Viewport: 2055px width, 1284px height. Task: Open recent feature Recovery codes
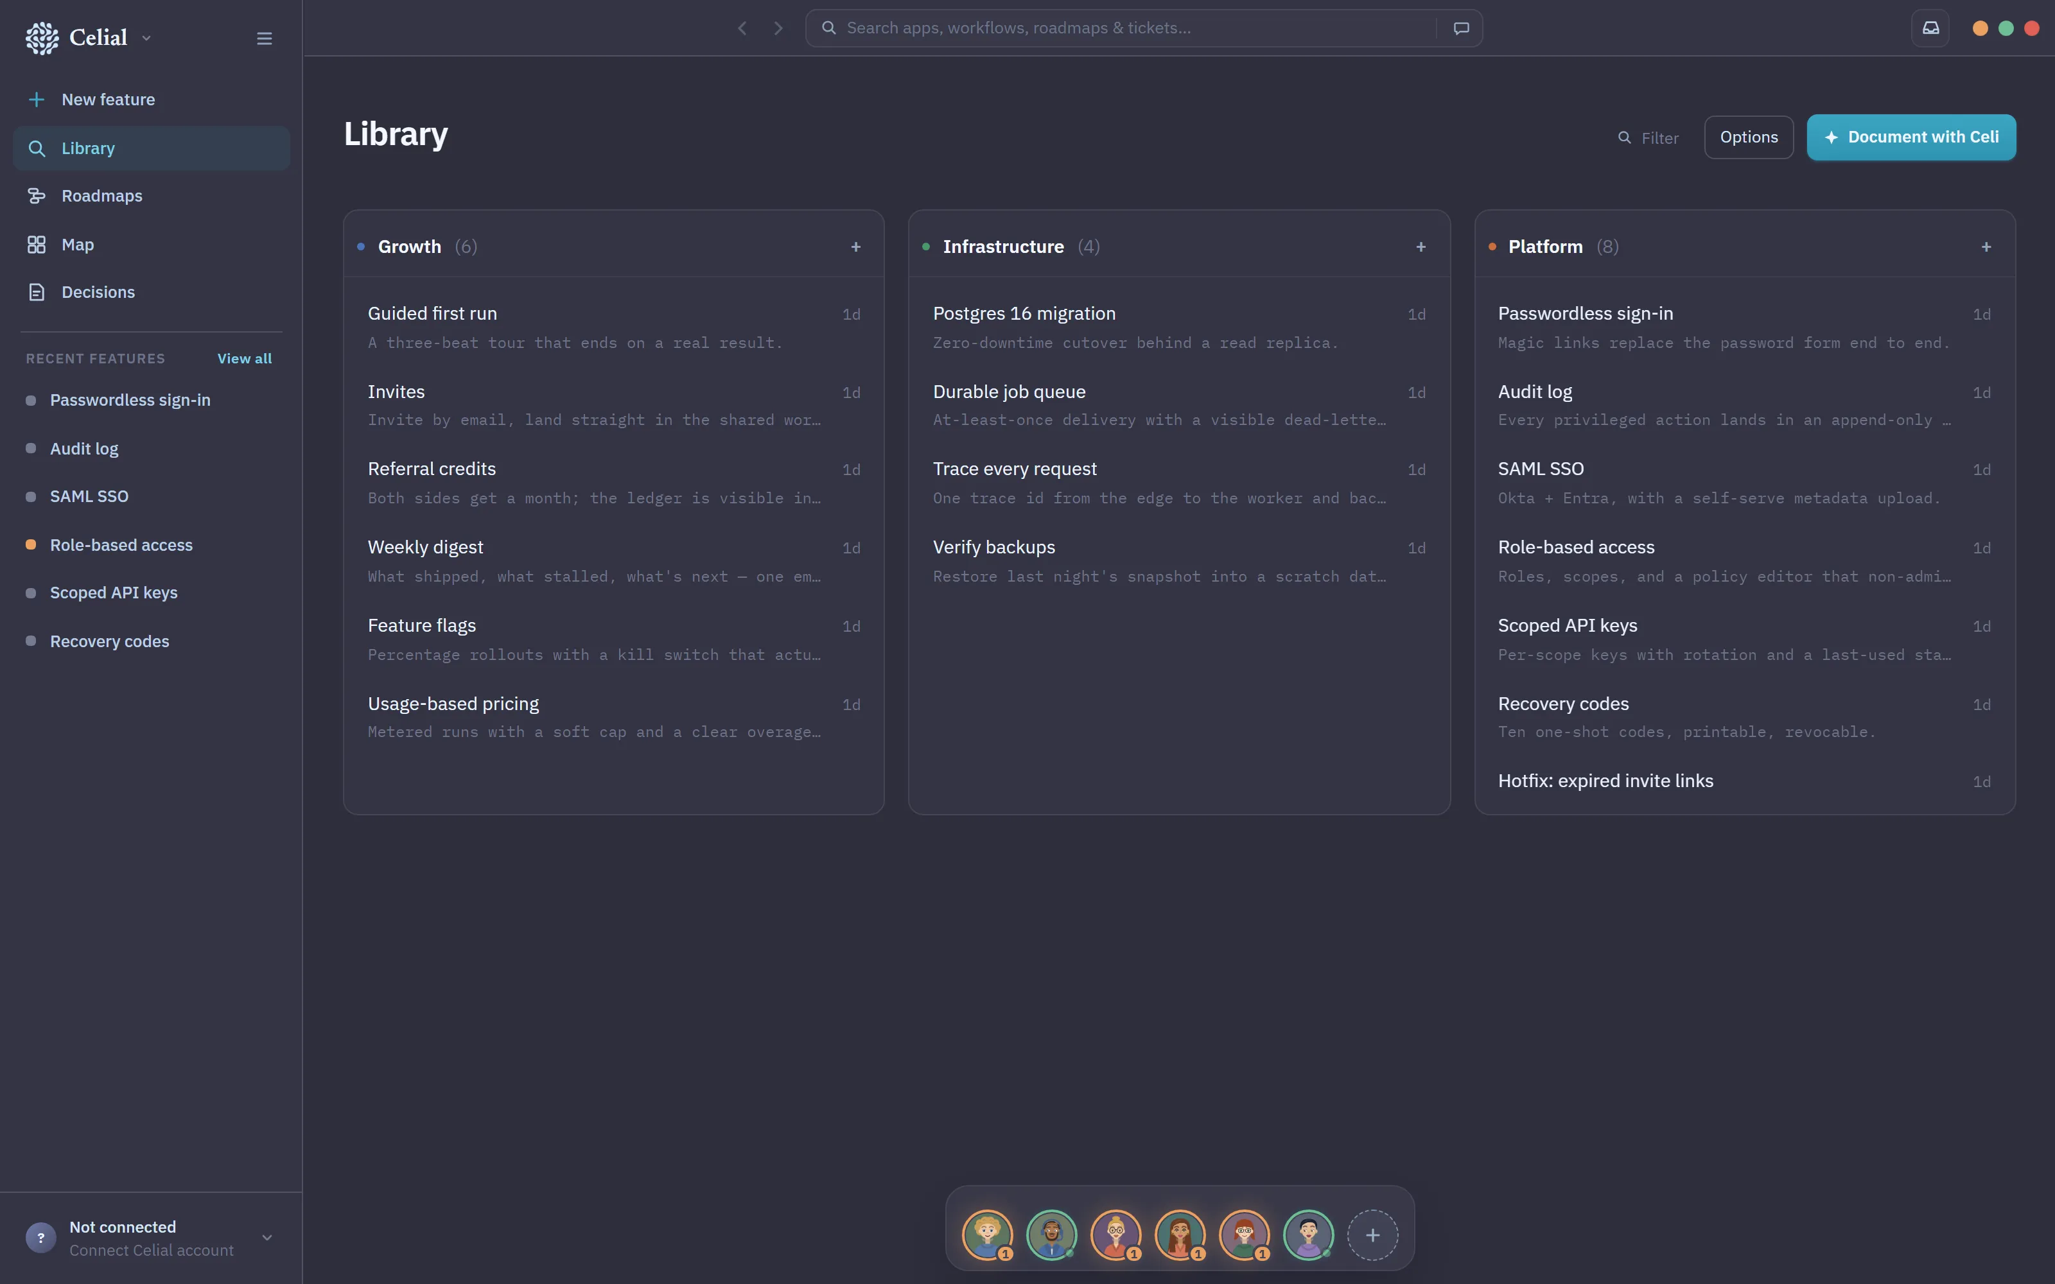point(151,641)
